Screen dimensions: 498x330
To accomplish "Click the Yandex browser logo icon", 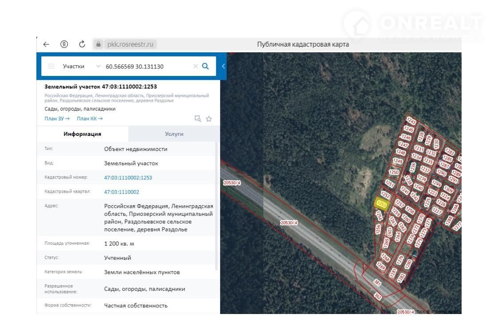I will click(x=64, y=44).
